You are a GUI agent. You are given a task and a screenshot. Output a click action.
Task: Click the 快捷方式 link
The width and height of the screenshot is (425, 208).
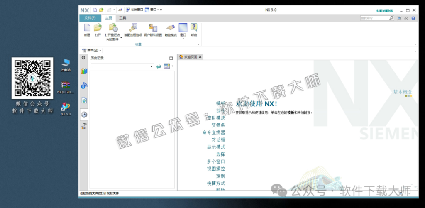[216, 184]
